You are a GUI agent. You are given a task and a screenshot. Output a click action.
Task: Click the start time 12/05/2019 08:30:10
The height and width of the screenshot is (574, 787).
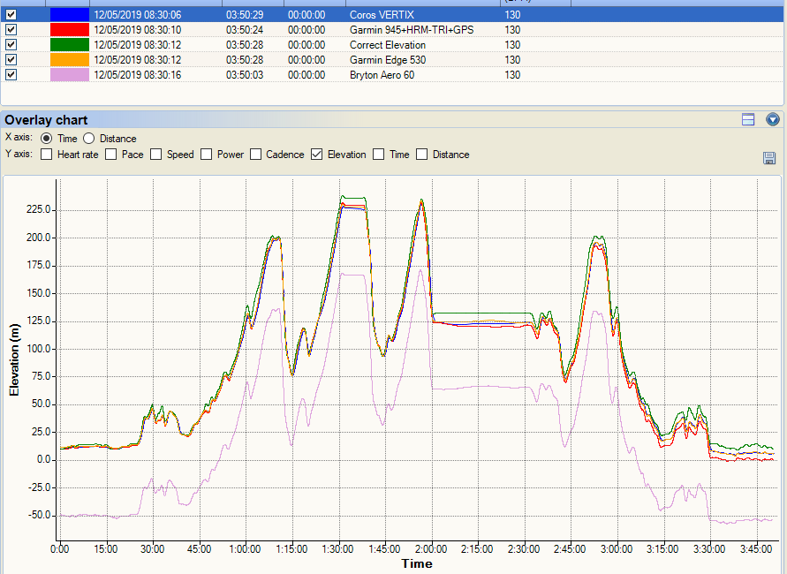[138, 30]
